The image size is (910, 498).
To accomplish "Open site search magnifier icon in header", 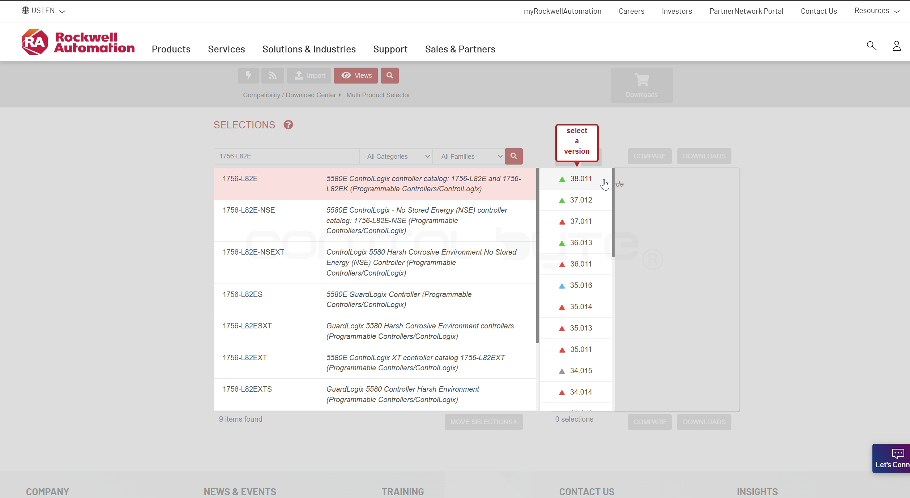I will tap(872, 46).
